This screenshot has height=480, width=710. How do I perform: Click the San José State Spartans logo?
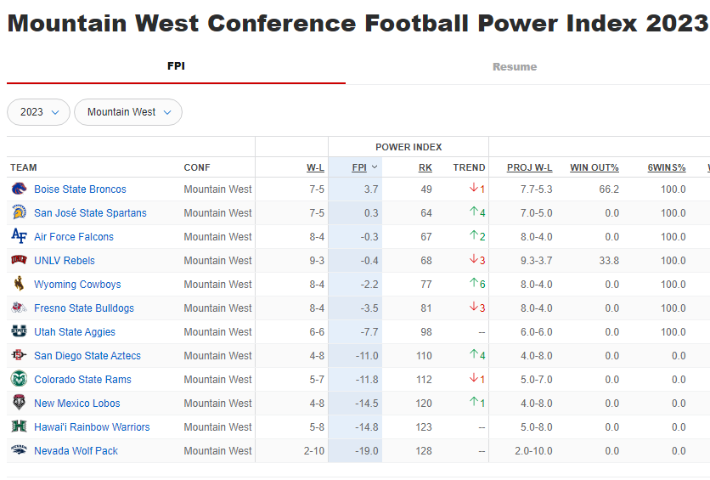[x=19, y=212]
